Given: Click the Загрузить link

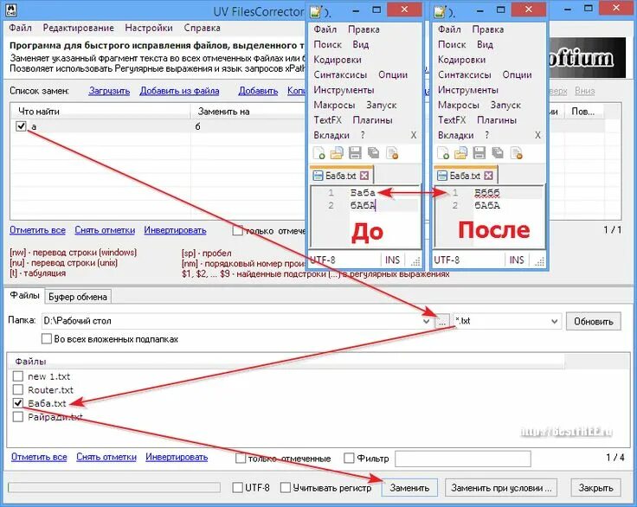Looking at the screenshot, I should pyautogui.click(x=109, y=91).
